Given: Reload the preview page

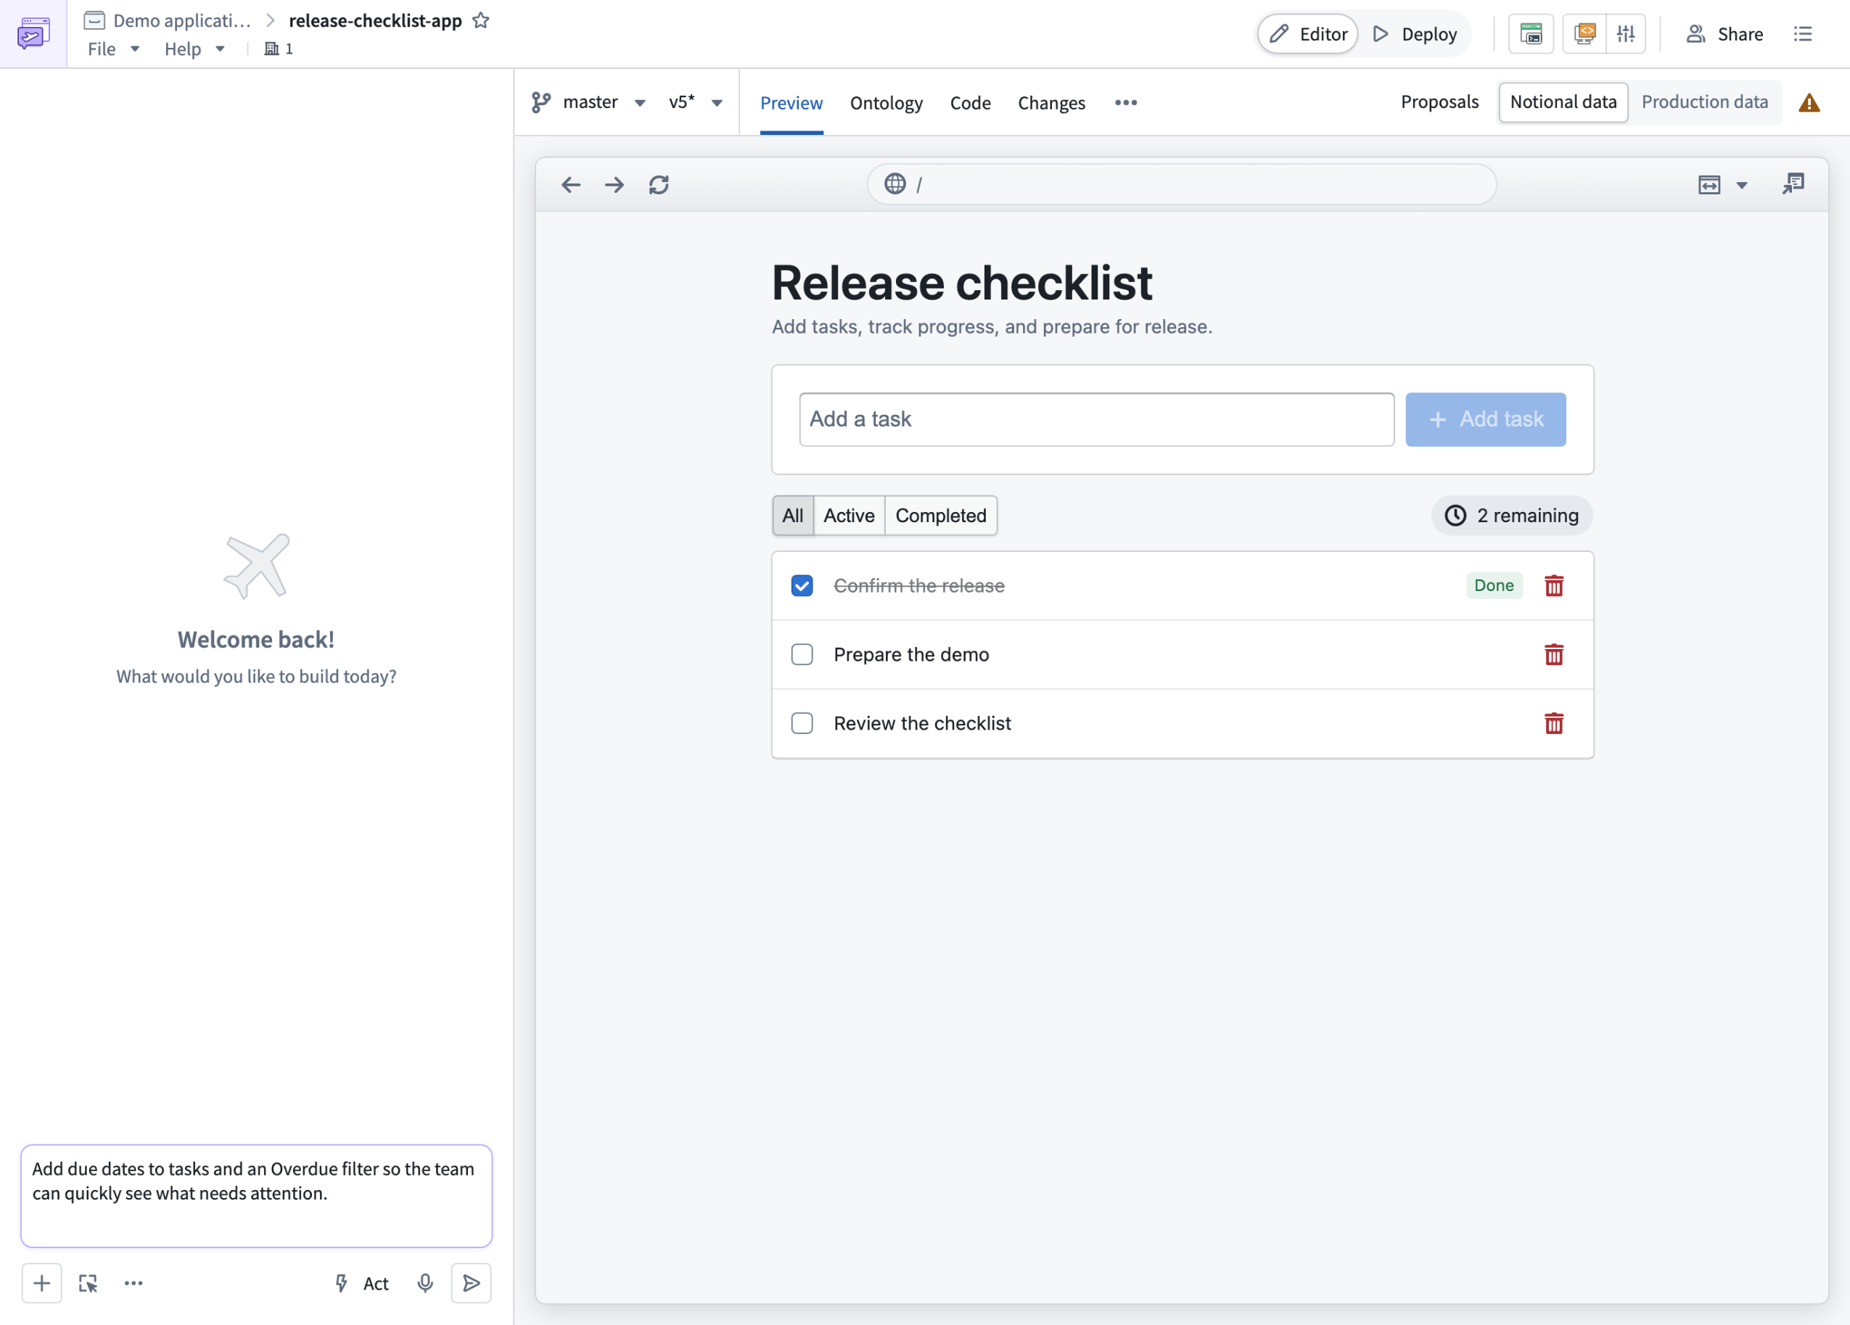Looking at the screenshot, I should click(659, 185).
